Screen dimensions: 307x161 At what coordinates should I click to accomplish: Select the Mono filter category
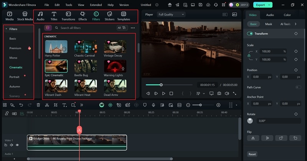13,58
